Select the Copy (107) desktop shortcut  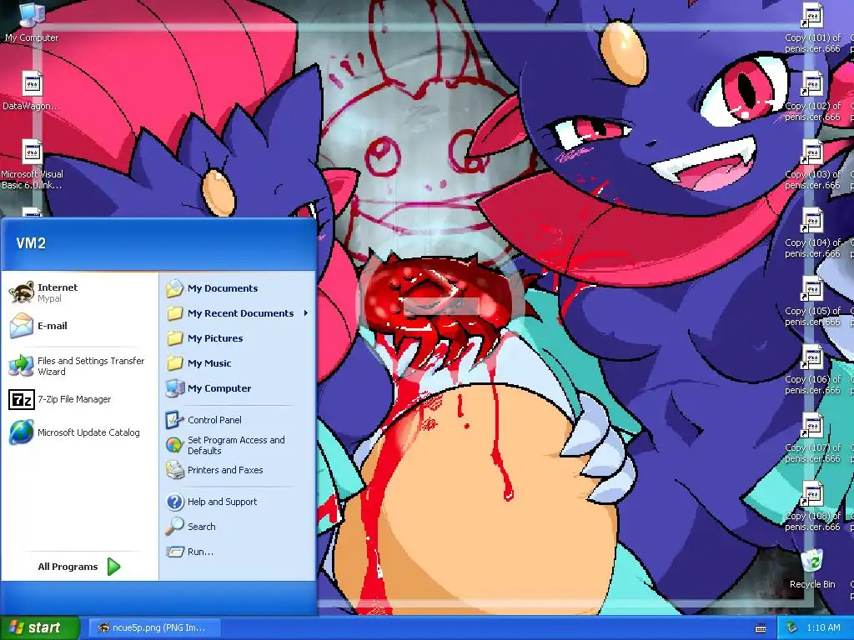click(812, 438)
